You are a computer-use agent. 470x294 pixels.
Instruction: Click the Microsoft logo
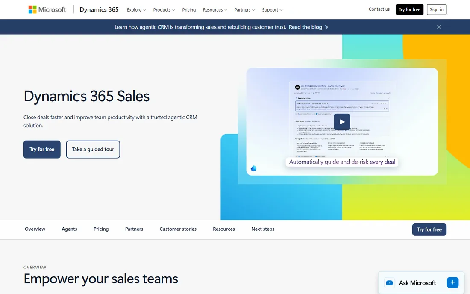tap(47, 9)
